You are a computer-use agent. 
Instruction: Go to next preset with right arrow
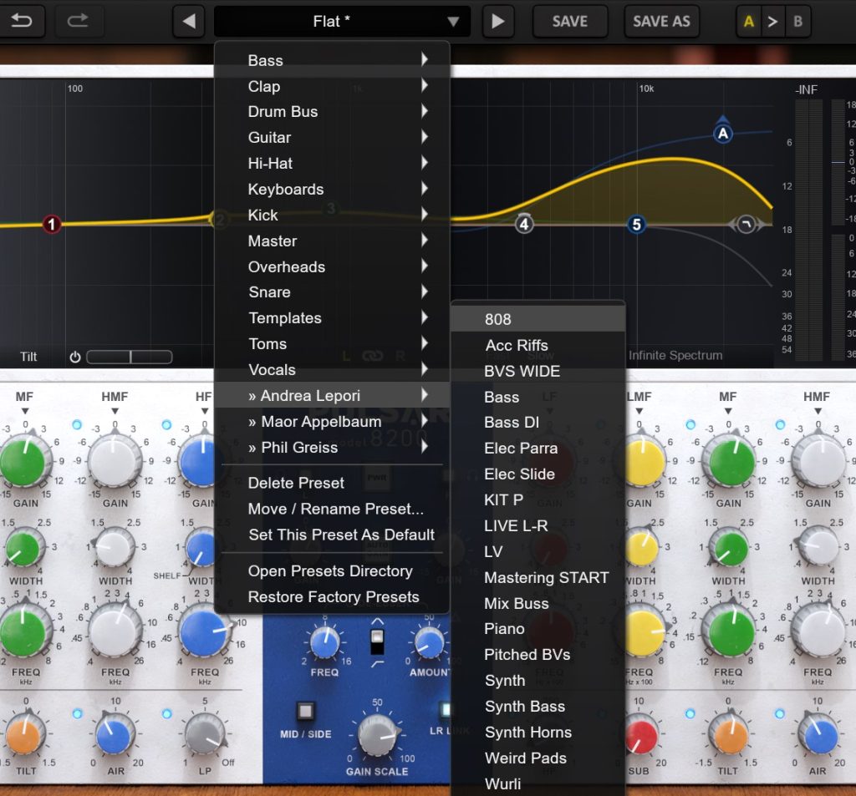pyautogui.click(x=498, y=22)
